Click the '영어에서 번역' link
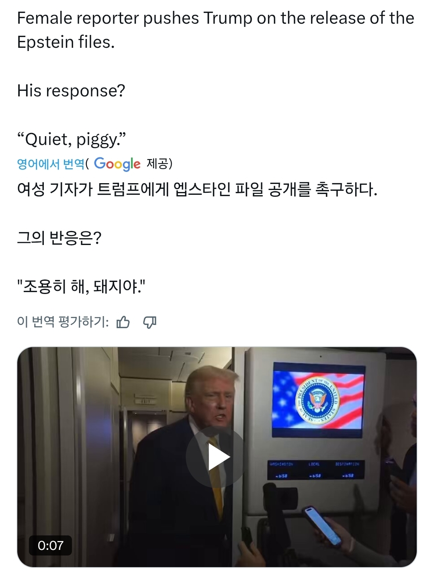The image size is (434, 580). 51,164
